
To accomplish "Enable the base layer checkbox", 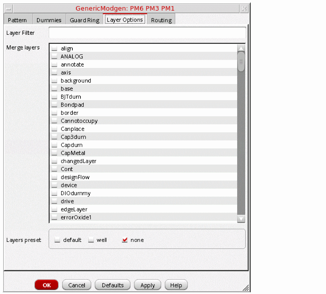I will pos(54,89).
